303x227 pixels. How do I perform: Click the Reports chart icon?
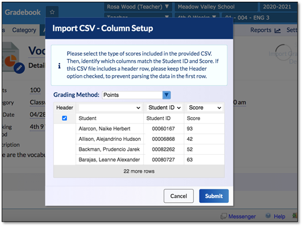point(278,31)
